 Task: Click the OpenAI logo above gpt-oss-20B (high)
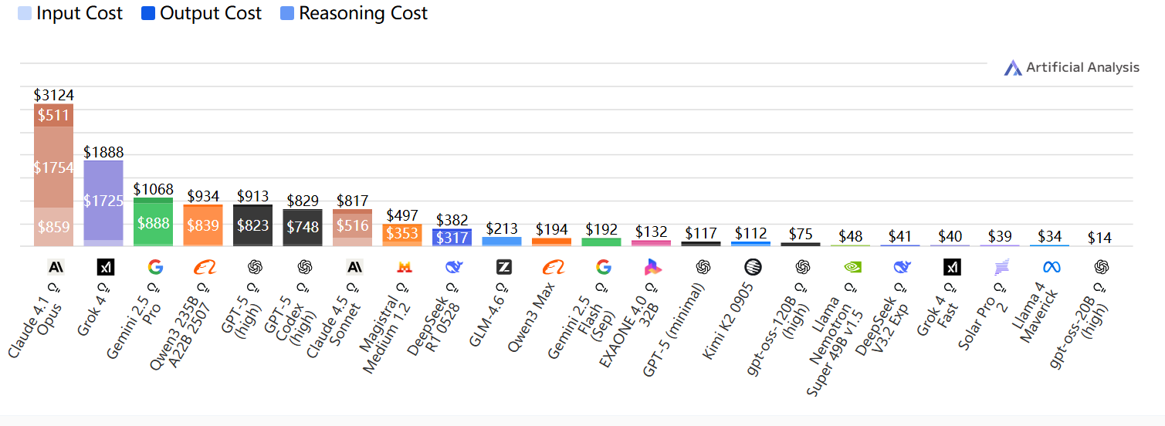pyautogui.click(x=1102, y=267)
